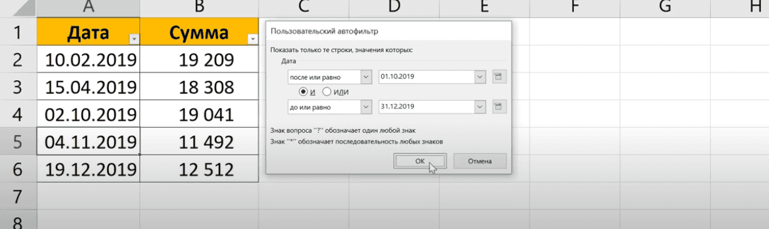Open the date picker next to 31.12.2019
Viewport: 769px width, 229px height.
click(x=499, y=107)
